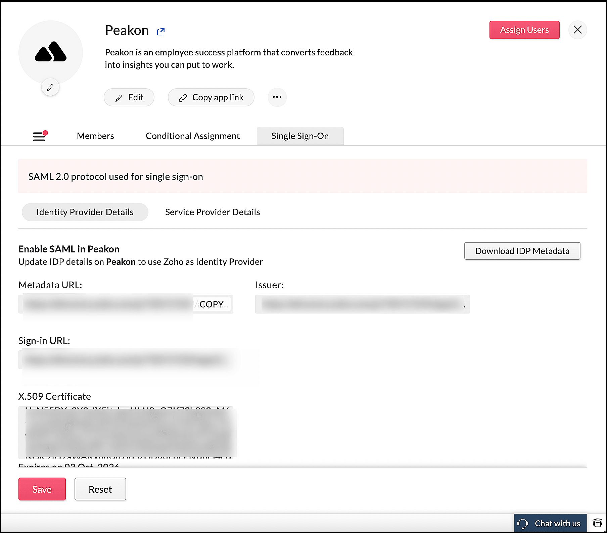Switch to the Members tab

[x=95, y=136]
